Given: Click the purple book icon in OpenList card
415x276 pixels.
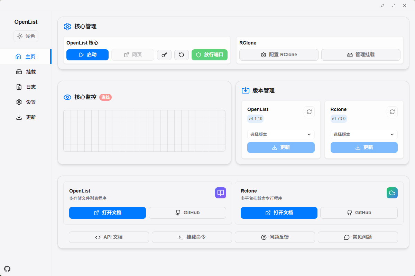Looking at the screenshot, I should coord(221,193).
